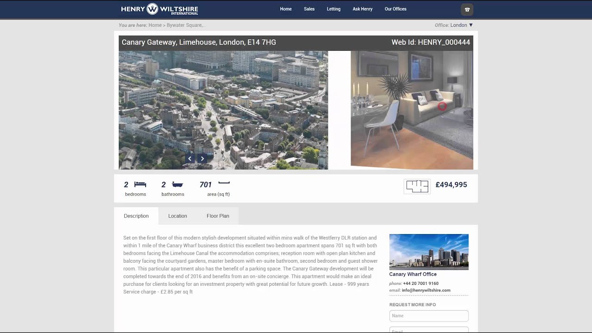Click the Henry Wiltshire International logo
The width and height of the screenshot is (592, 333).
click(160, 9)
